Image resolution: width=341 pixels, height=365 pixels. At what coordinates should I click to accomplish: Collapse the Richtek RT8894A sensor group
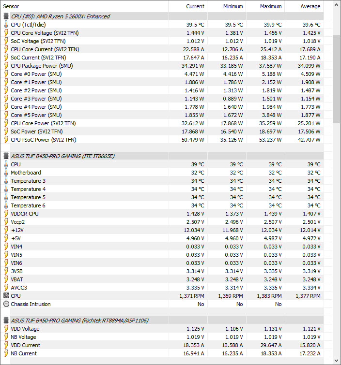coord(79,321)
